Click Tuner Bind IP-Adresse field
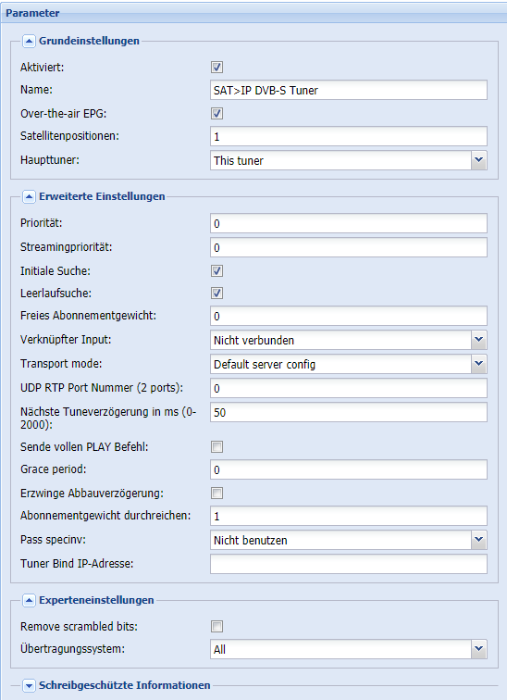Screen dimensions: 507x700 tap(349, 564)
